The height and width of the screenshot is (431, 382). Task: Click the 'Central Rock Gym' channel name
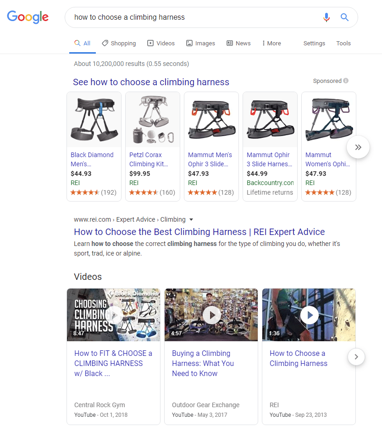tap(100, 405)
